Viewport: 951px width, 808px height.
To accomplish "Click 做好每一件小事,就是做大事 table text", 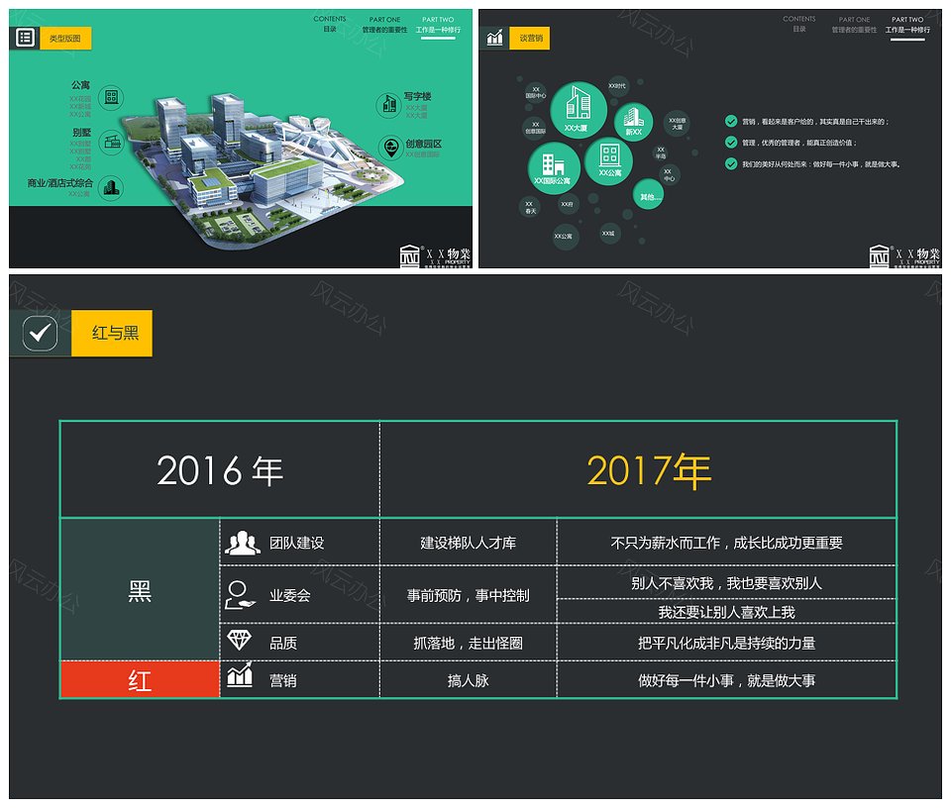I will pos(726,680).
